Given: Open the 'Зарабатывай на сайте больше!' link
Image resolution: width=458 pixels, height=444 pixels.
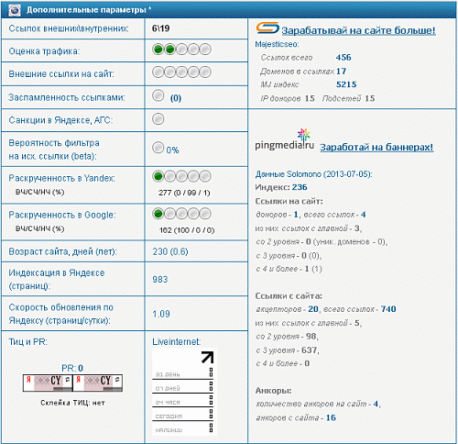Looking at the screenshot, I should (x=358, y=30).
